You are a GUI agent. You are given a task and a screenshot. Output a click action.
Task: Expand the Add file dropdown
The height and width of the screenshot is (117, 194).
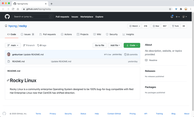pos(115,45)
